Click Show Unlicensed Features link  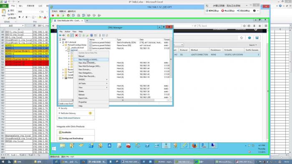[69, 118]
